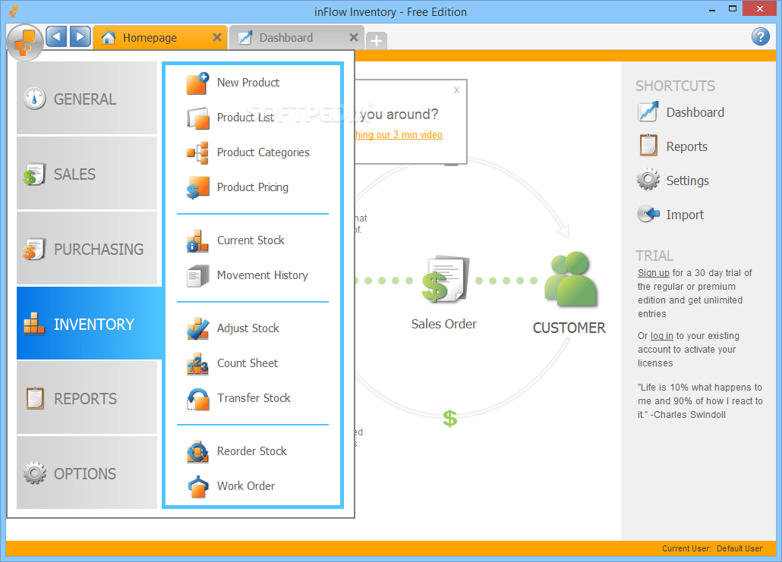Add a new tab with plus button

(x=377, y=40)
